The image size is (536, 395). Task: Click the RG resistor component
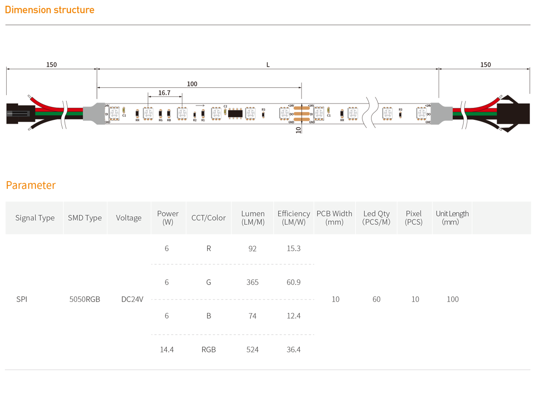[x=161, y=114]
